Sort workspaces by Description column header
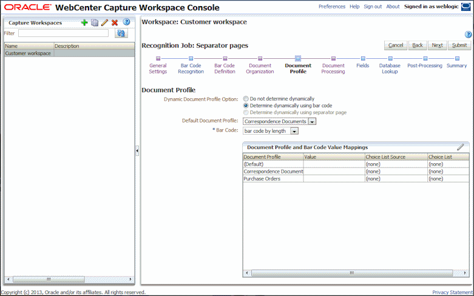474x296 pixels. (x=94, y=46)
